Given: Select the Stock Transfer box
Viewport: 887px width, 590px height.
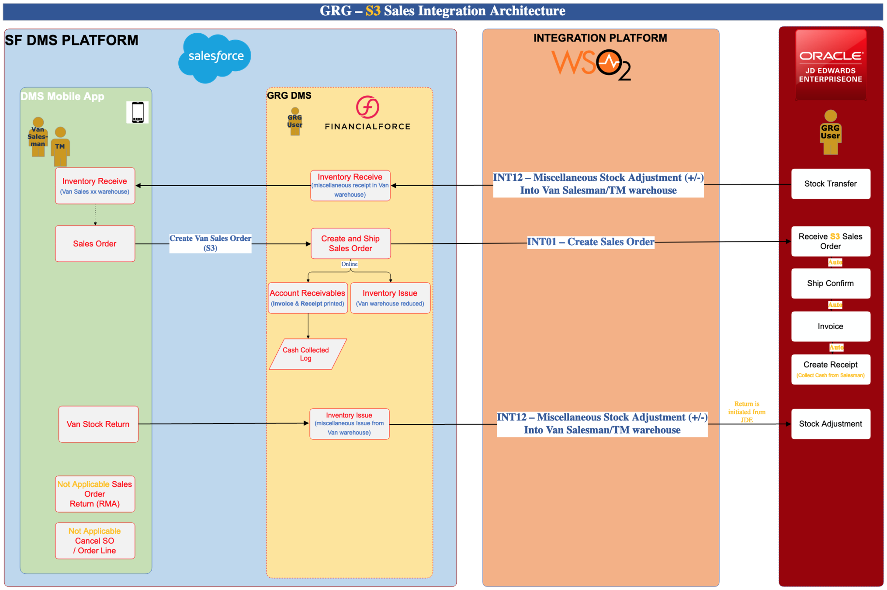Looking at the screenshot, I should [x=830, y=184].
